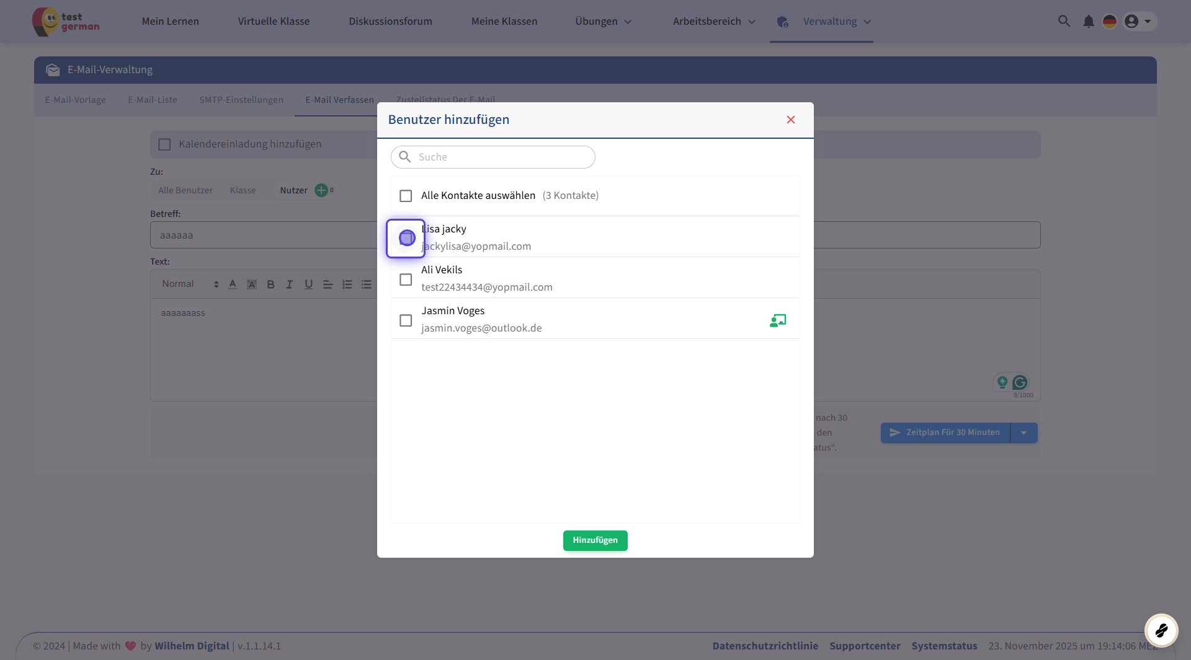Tick the Jasmin Voges contact checkbox
1191x660 pixels.
point(406,320)
